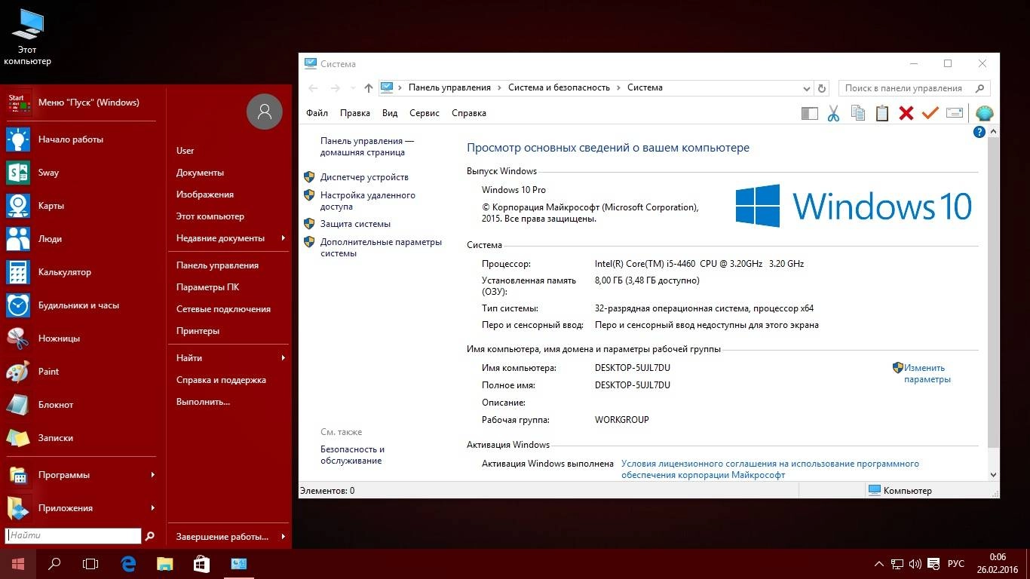Viewport: 1030px width, 579px height.
Task: Open Sway from the Start menu
Action: [x=83, y=173]
